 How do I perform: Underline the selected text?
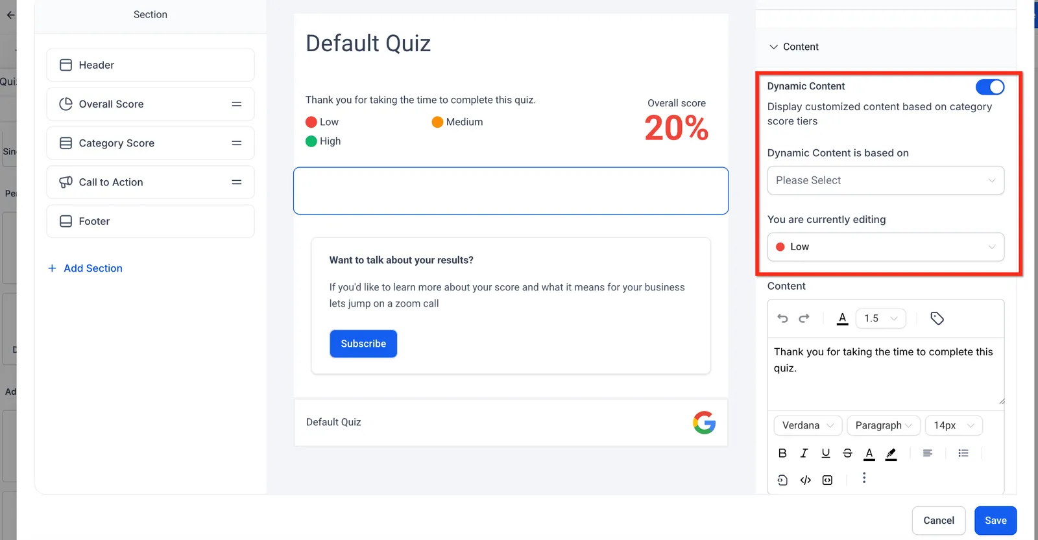click(x=826, y=453)
